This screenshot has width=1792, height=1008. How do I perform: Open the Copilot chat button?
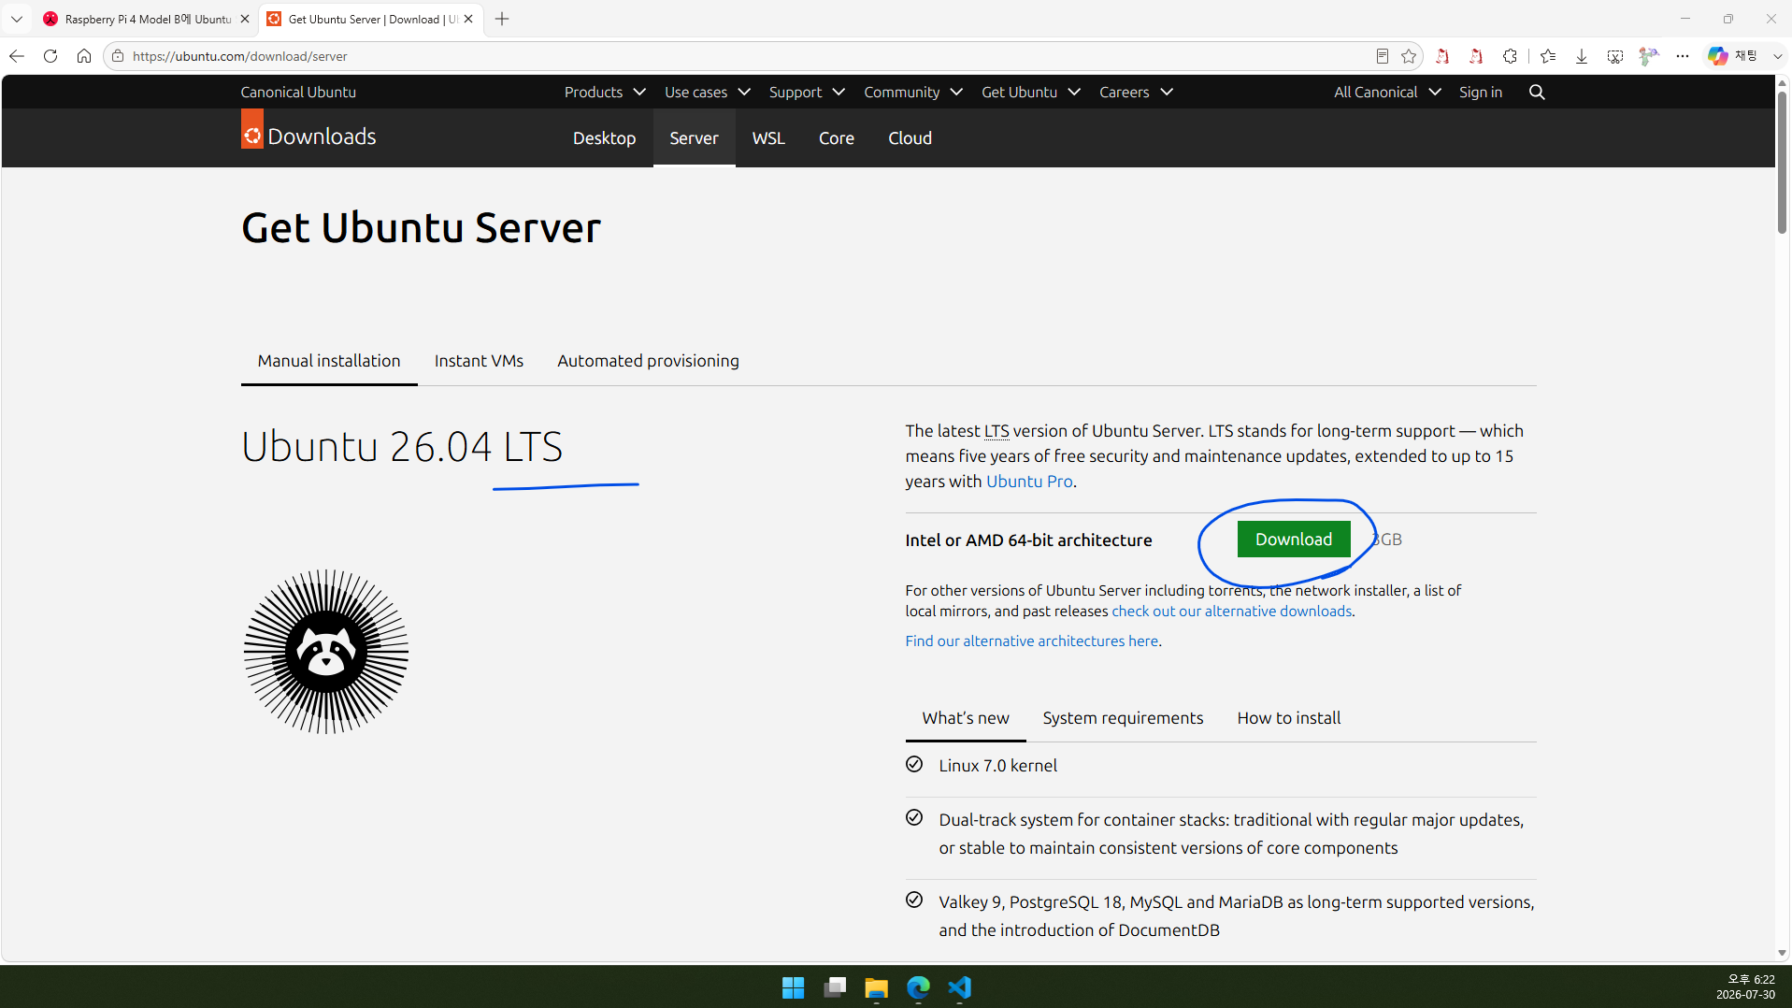pyautogui.click(x=1731, y=56)
